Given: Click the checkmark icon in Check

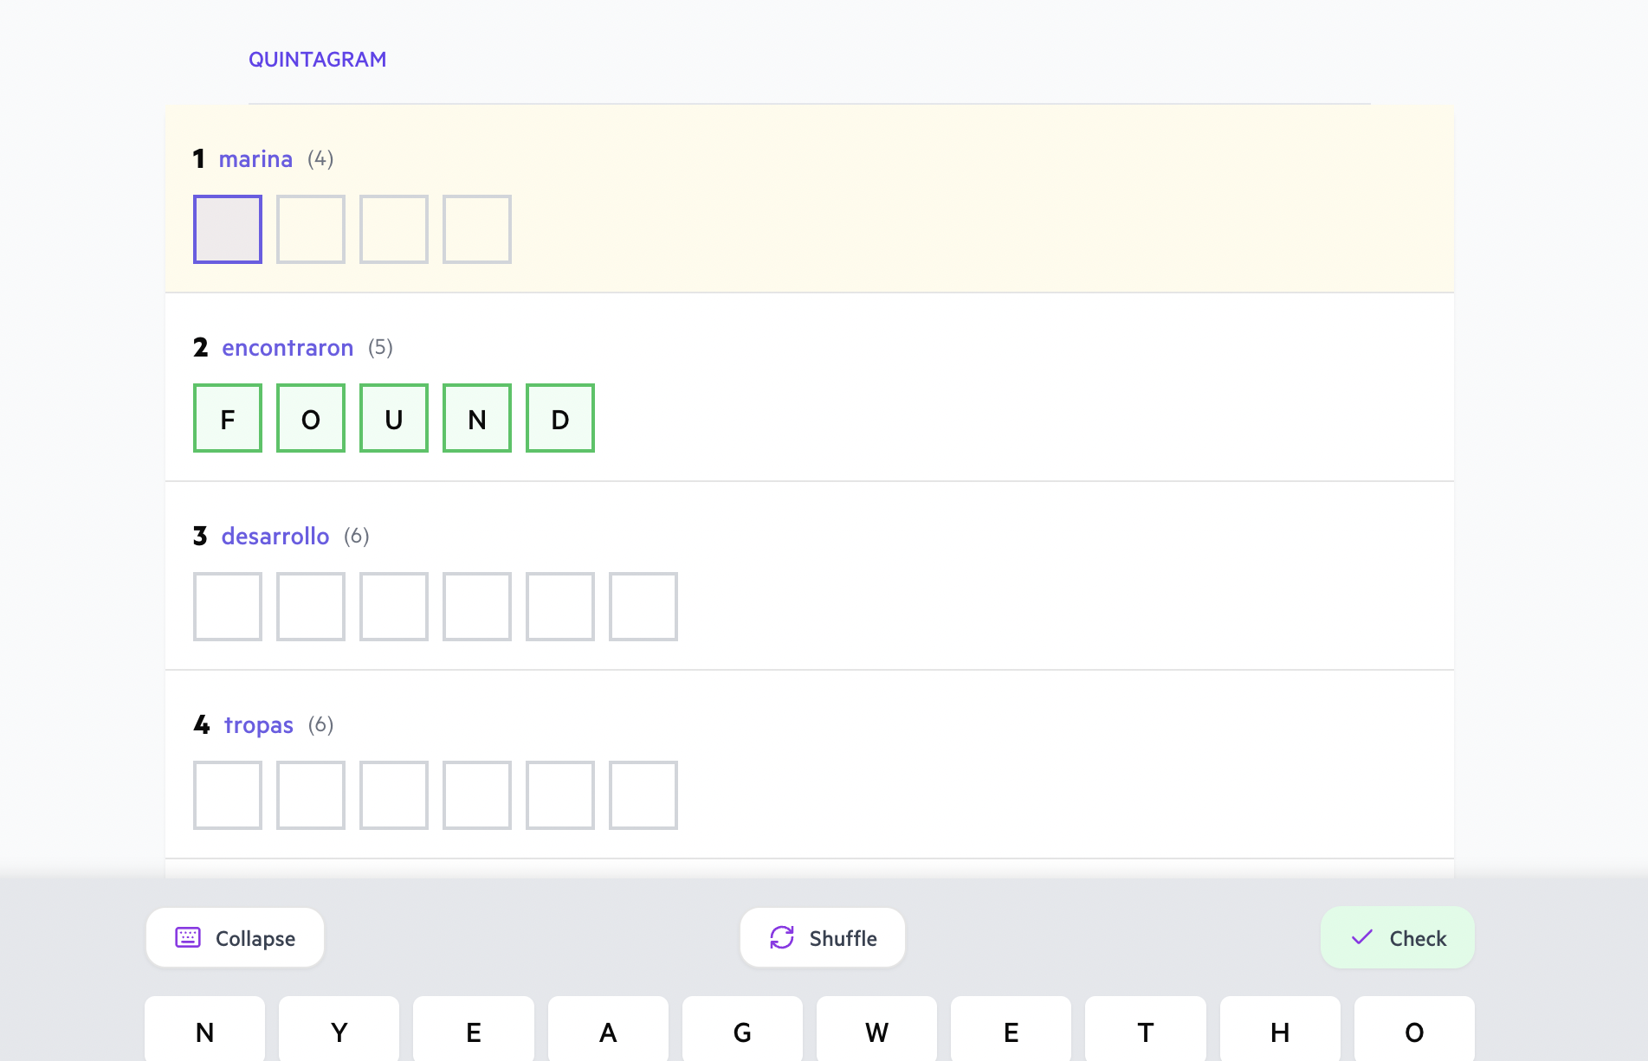Looking at the screenshot, I should point(1362,937).
